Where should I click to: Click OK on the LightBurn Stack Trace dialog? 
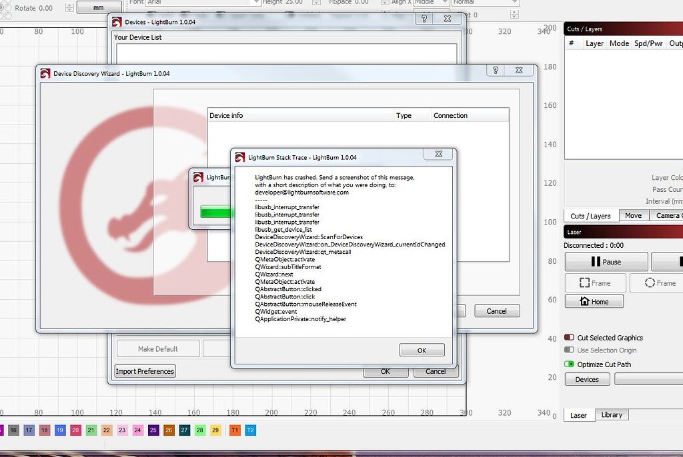[422, 350]
